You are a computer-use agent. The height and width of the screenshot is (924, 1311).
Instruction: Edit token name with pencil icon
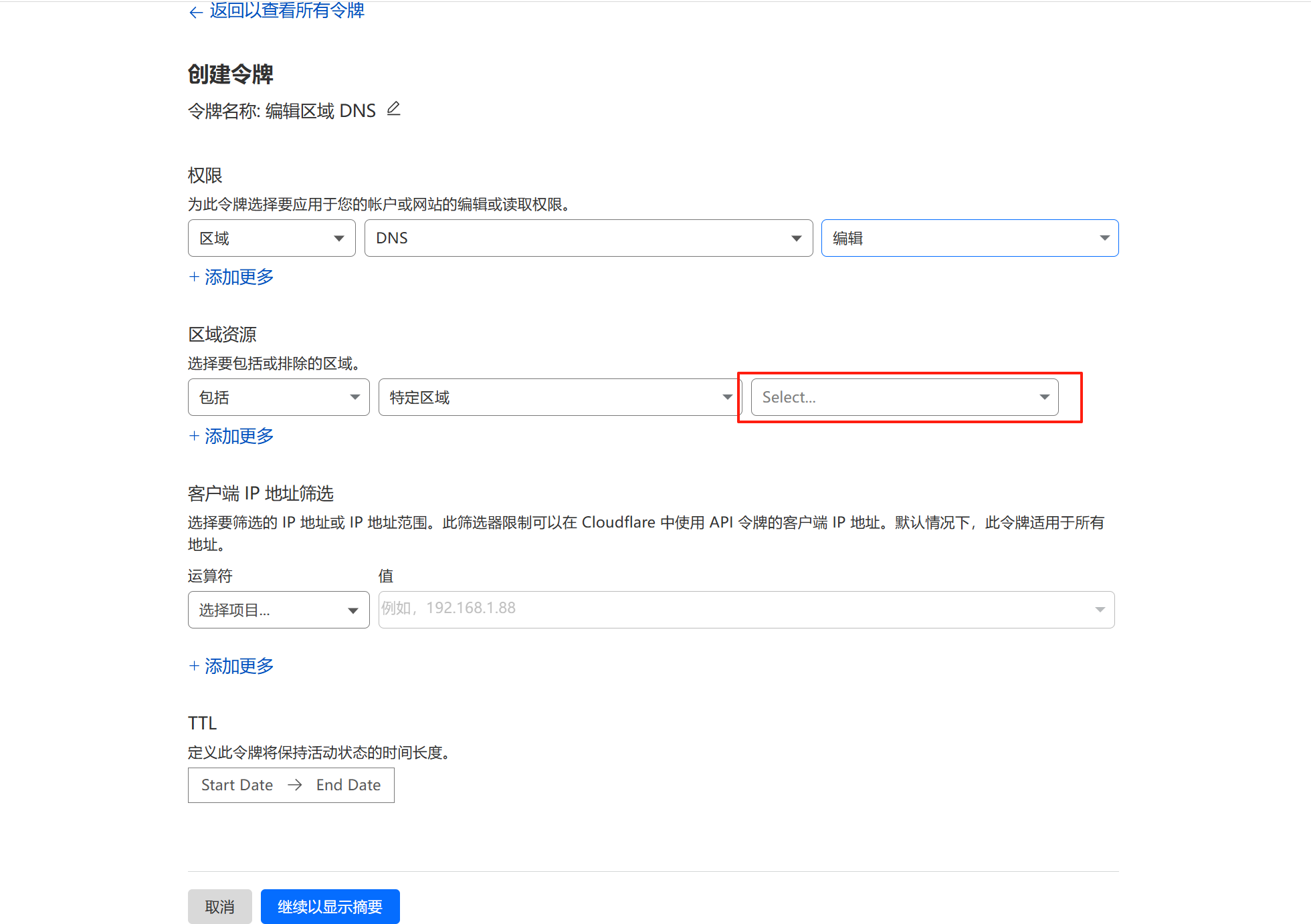tap(393, 109)
